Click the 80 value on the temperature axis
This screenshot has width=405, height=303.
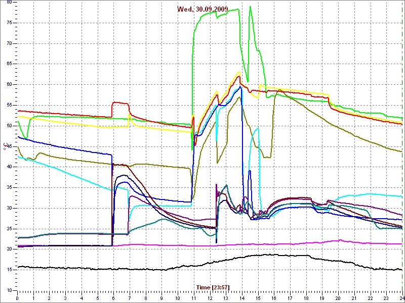[x=9, y=2]
